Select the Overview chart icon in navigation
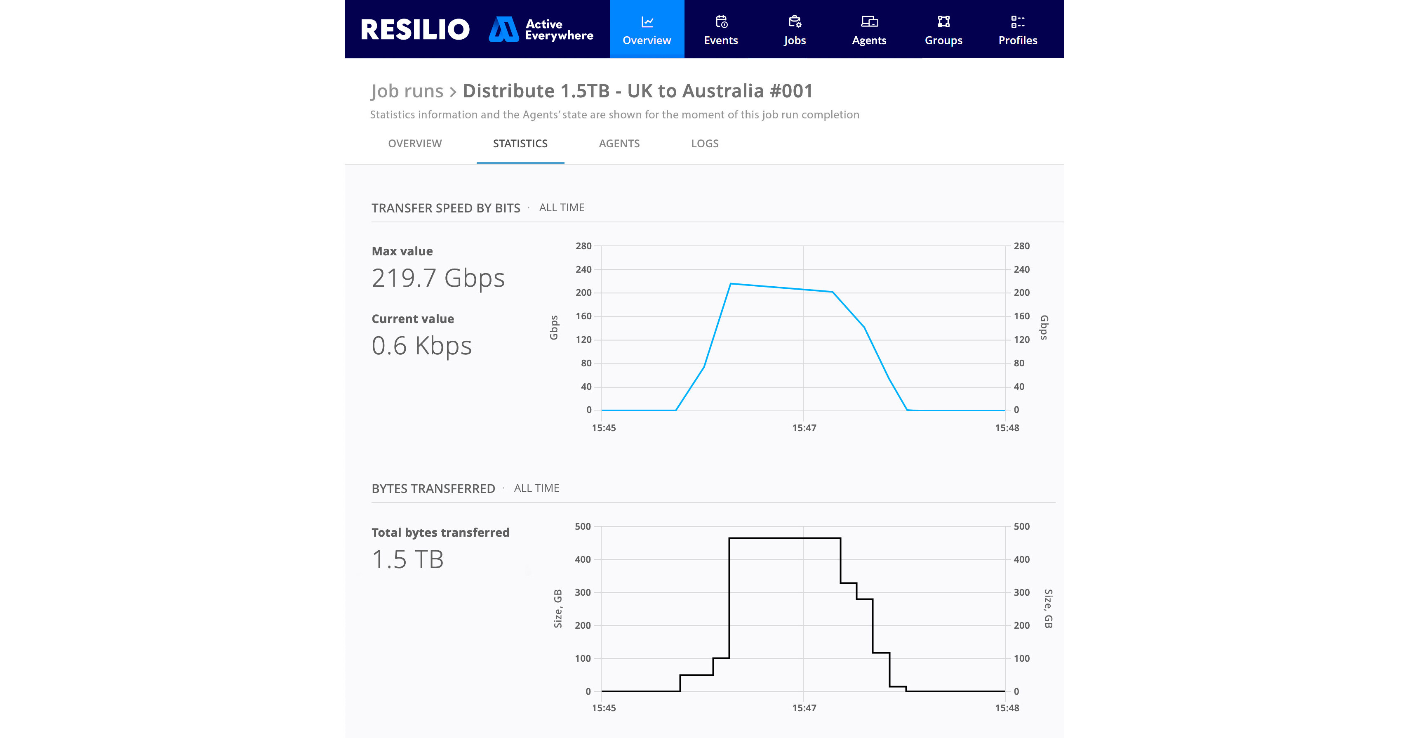 coord(647,22)
